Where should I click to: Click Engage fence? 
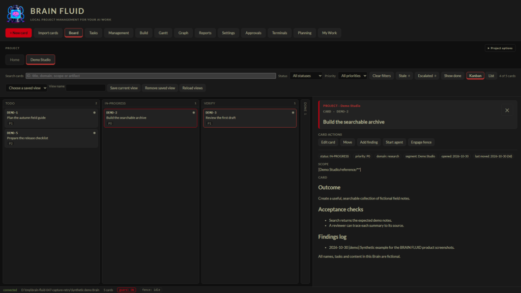click(x=421, y=142)
